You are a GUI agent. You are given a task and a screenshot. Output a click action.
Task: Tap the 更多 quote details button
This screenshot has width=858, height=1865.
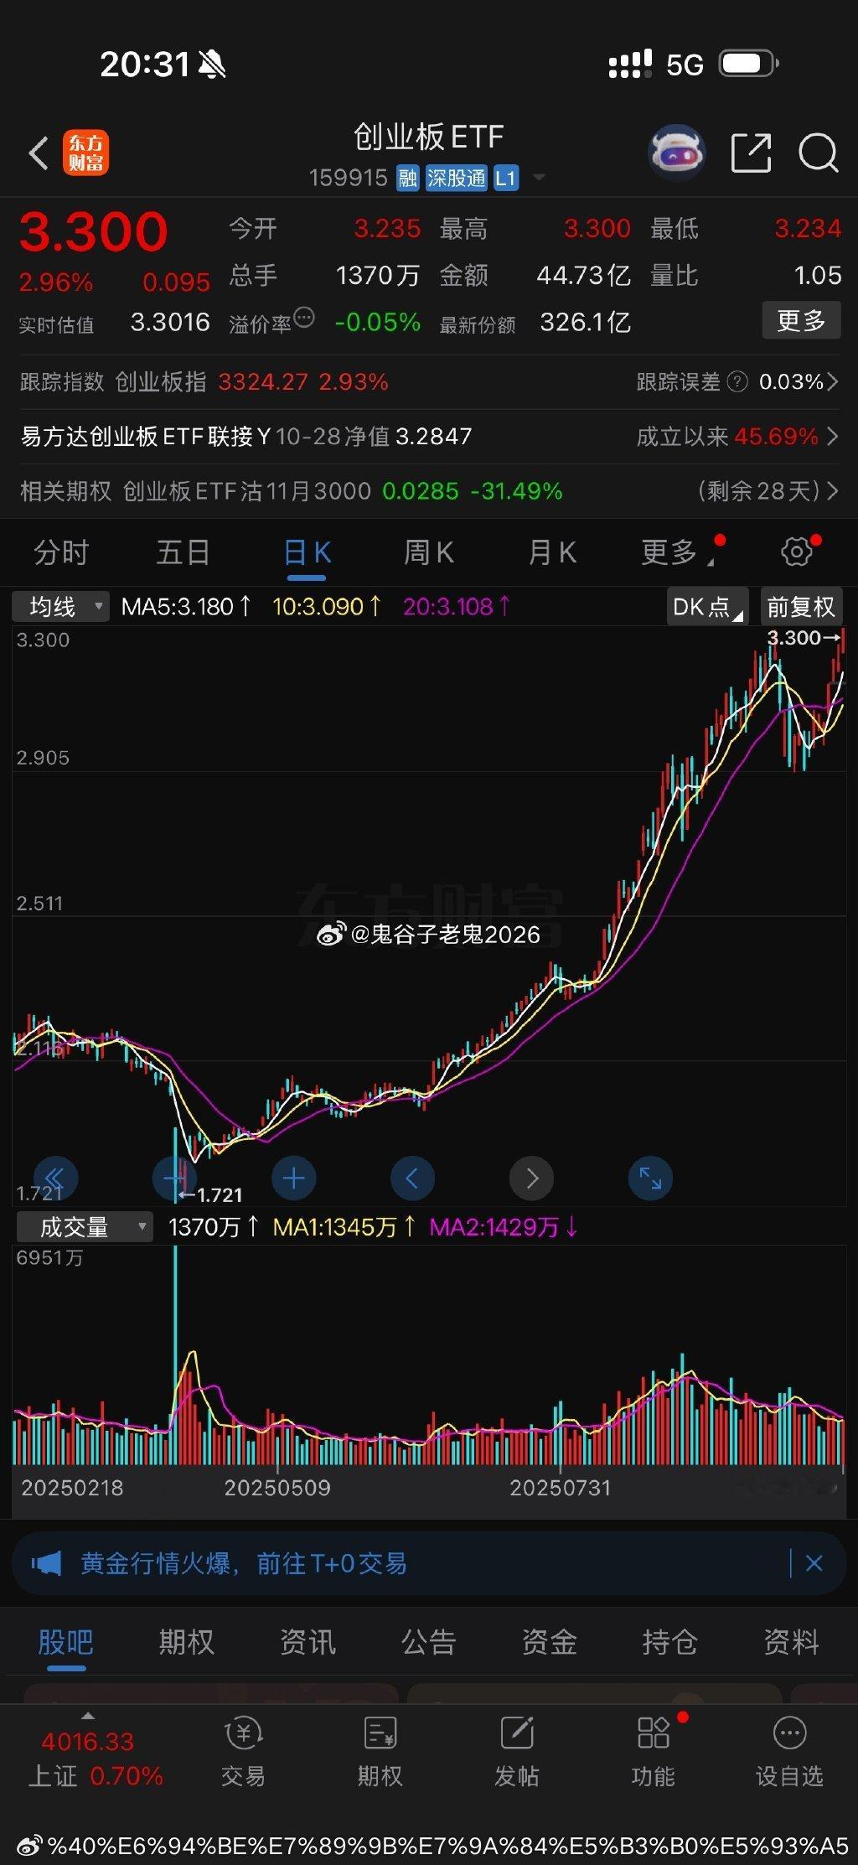[801, 320]
